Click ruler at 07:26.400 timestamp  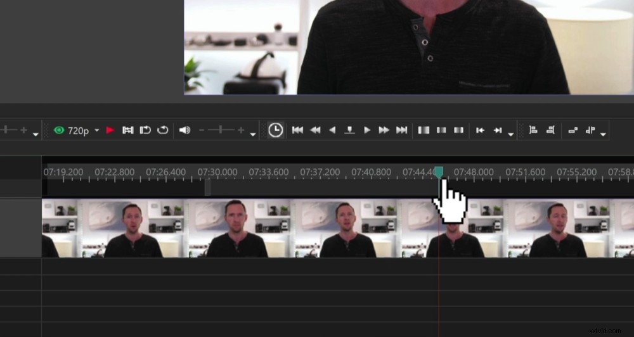(x=165, y=172)
